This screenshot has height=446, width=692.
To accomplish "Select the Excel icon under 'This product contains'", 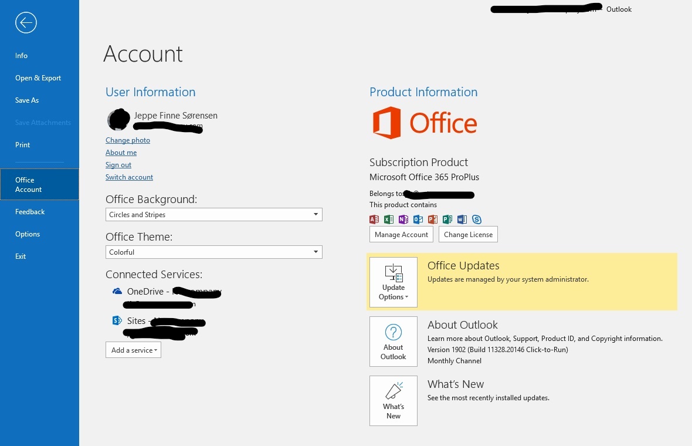I will coord(389,219).
